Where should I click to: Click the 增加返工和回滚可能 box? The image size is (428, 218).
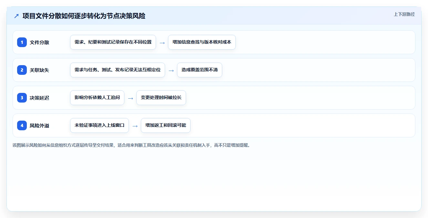click(x=166, y=125)
